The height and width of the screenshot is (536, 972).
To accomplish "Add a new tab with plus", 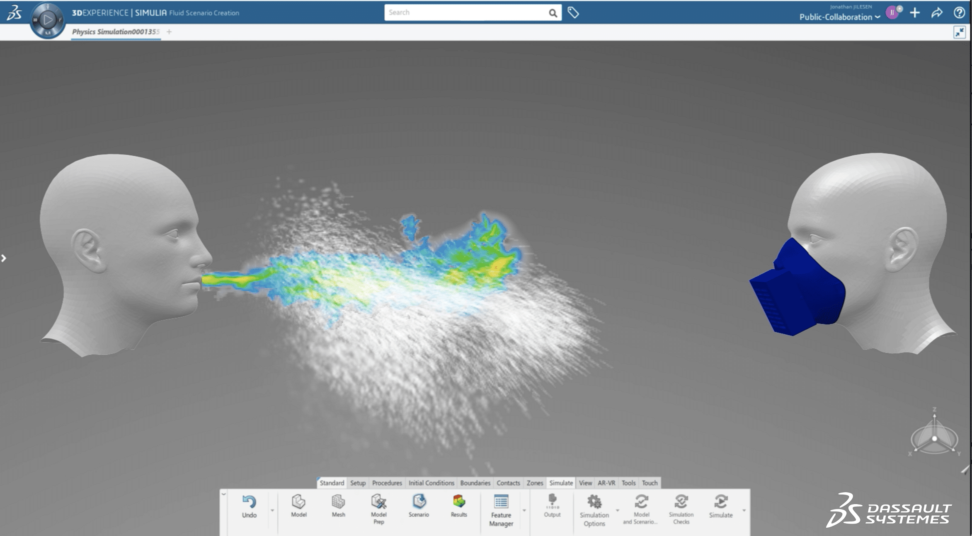I will 169,32.
